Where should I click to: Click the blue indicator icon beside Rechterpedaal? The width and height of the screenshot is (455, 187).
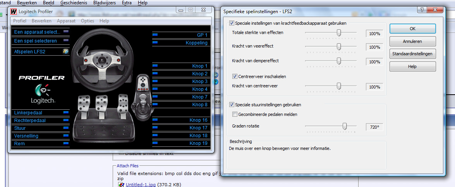coord(66,120)
